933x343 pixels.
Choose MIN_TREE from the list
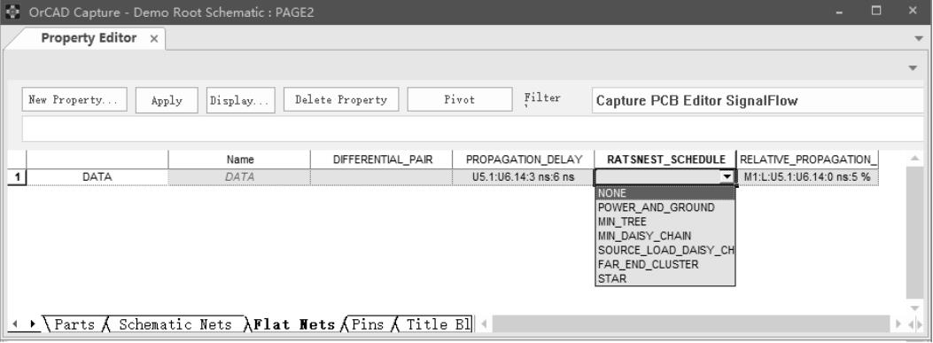tap(665, 222)
